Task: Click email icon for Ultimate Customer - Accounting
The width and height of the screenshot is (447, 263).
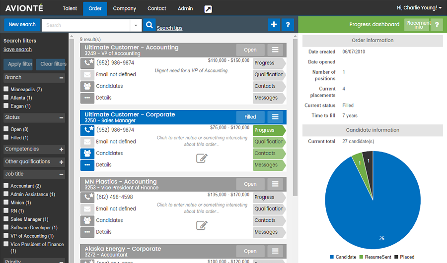Action: [x=87, y=74]
